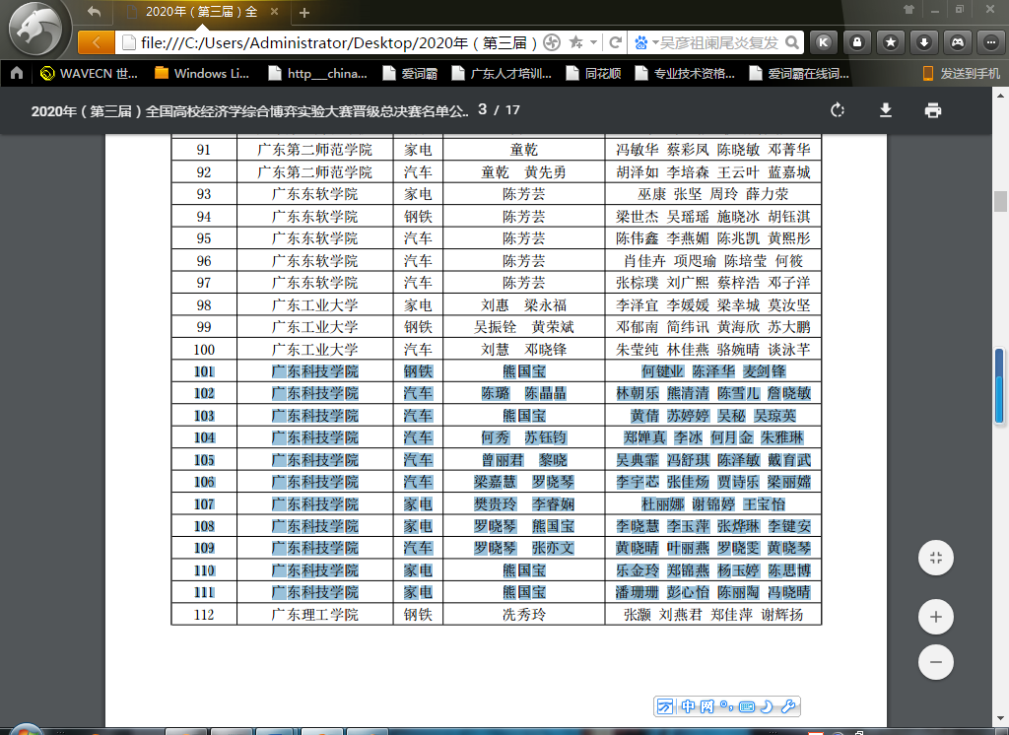This screenshot has width=1009, height=735.
Task: Open favorites star dropdown arrow
Action: click(593, 42)
